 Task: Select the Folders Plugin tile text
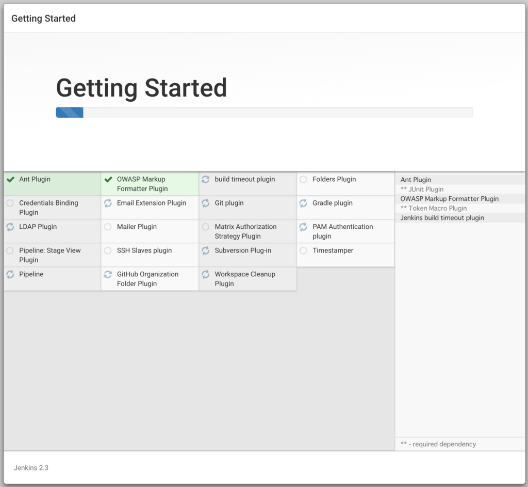coord(334,179)
